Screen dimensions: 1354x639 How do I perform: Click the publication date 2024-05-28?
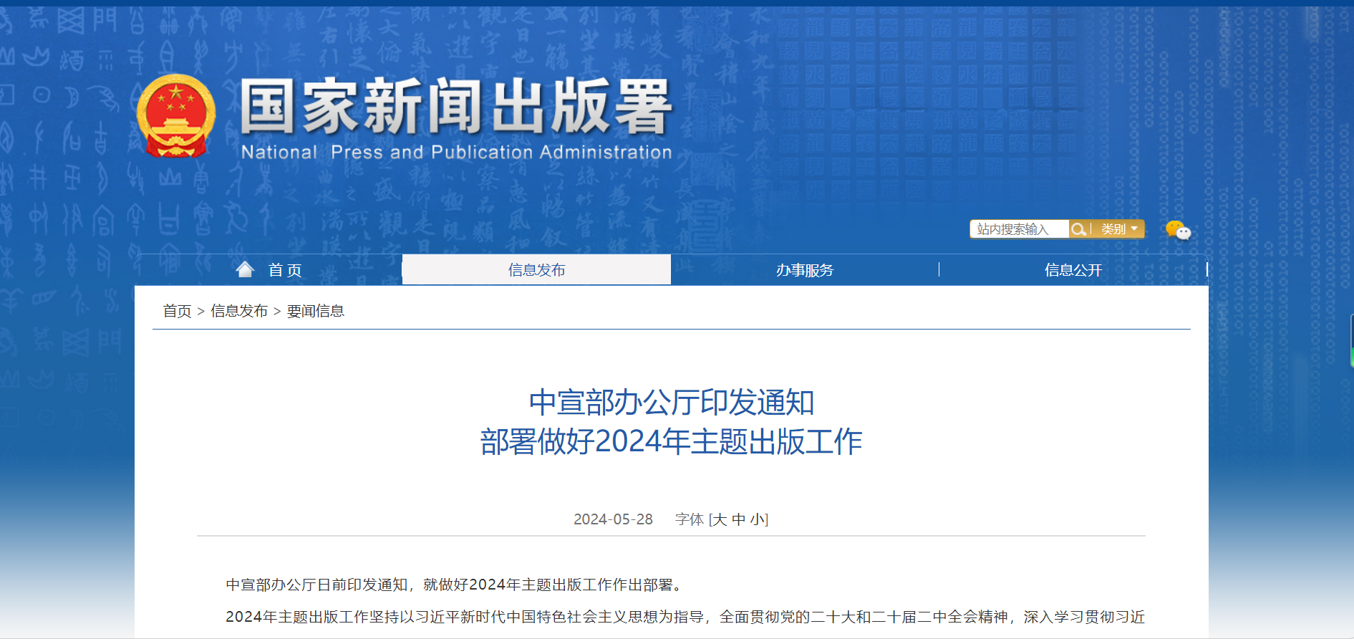(613, 519)
